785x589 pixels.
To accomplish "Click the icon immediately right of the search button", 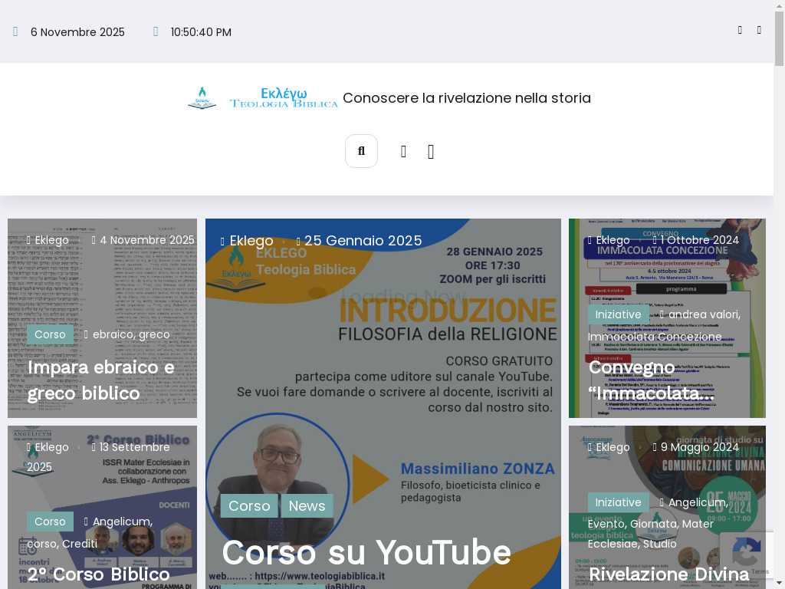I will 403,152.
